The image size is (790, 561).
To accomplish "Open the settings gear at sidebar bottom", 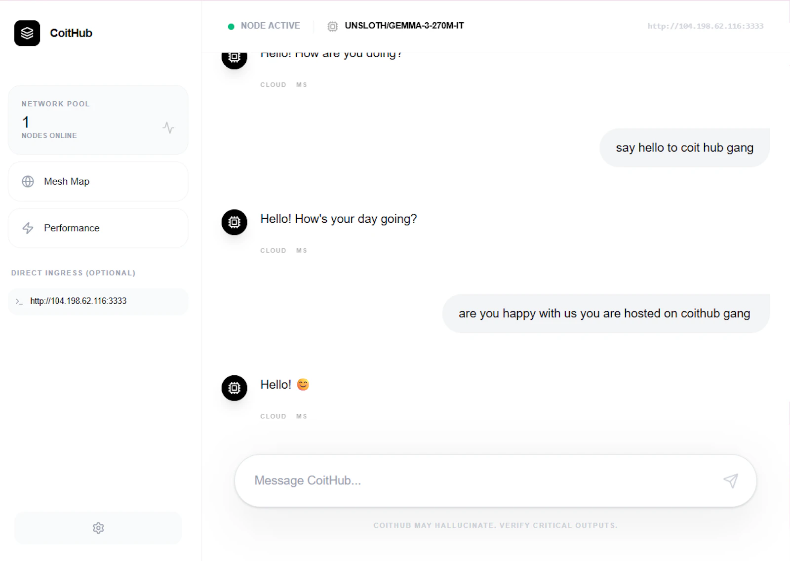I will click(x=98, y=528).
